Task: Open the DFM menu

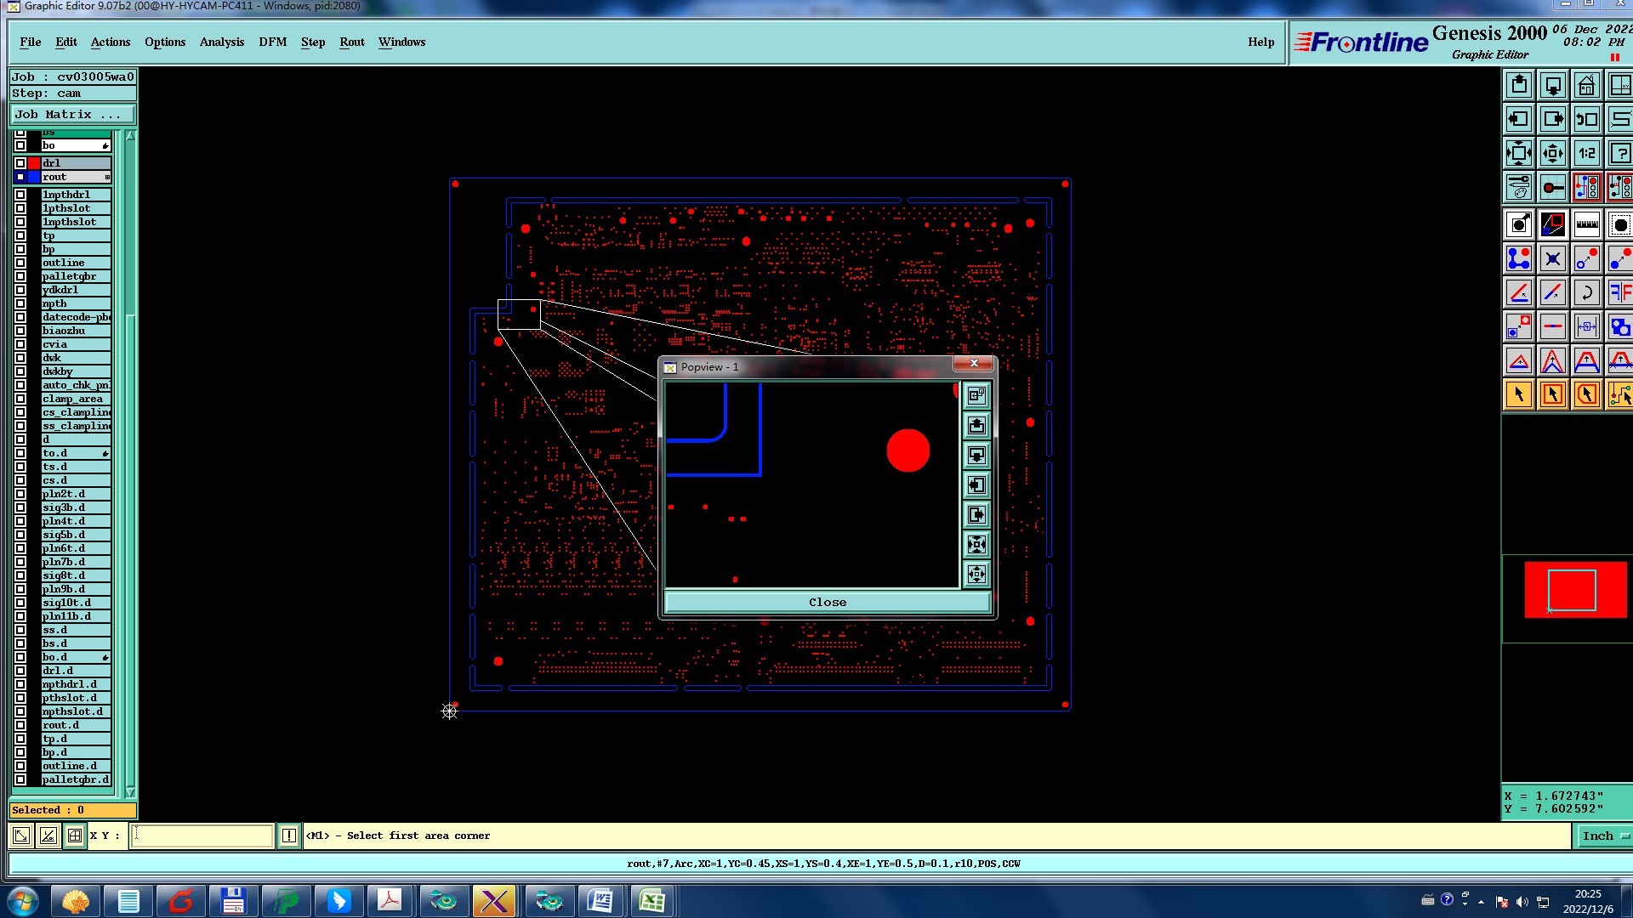Action: (x=272, y=42)
